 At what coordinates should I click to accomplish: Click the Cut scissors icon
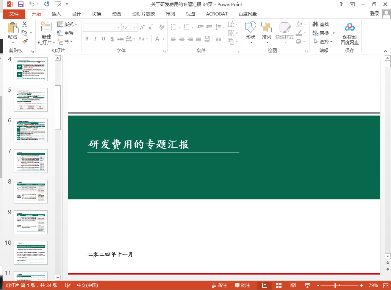click(25, 24)
